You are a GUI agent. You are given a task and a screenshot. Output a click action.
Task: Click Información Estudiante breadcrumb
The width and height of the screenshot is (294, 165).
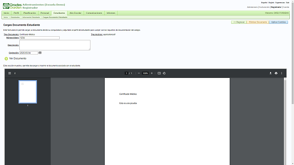(x=31, y=17)
